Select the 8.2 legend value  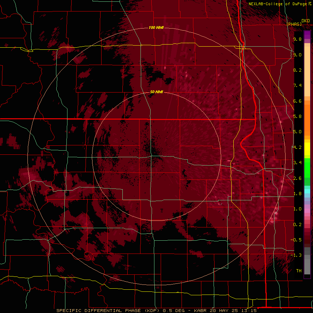pyautogui.click(x=297, y=70)
